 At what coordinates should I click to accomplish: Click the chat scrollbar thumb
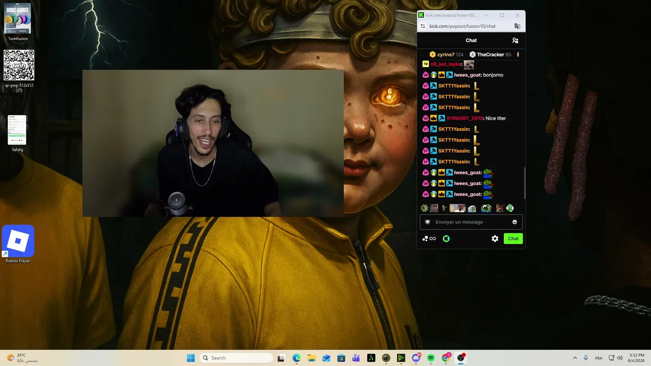tap(524, 183)
